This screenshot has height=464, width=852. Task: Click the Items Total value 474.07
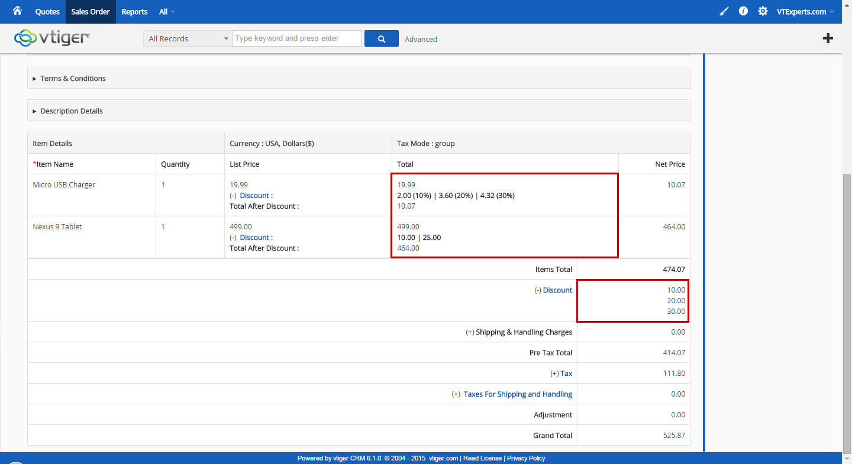674,270
